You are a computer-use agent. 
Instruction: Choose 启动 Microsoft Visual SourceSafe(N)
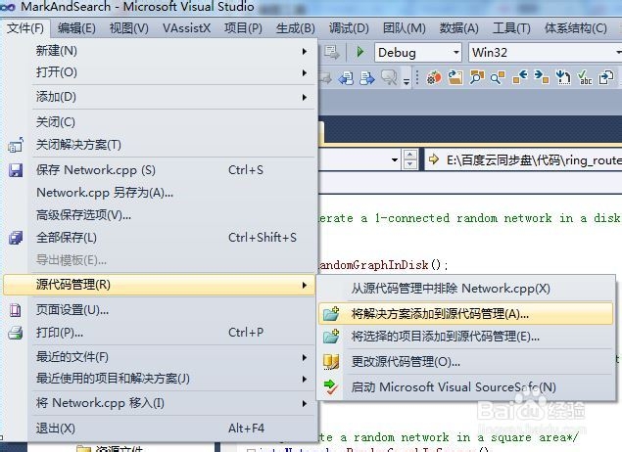click(x=465, y=387)
